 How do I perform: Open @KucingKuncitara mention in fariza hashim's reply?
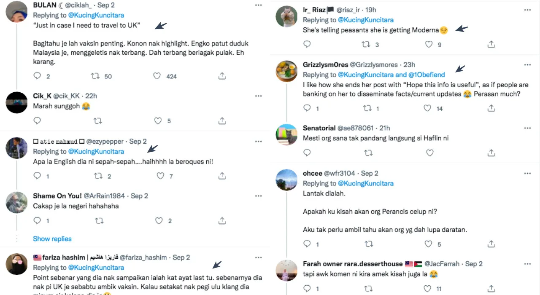(x=96, y=268)
